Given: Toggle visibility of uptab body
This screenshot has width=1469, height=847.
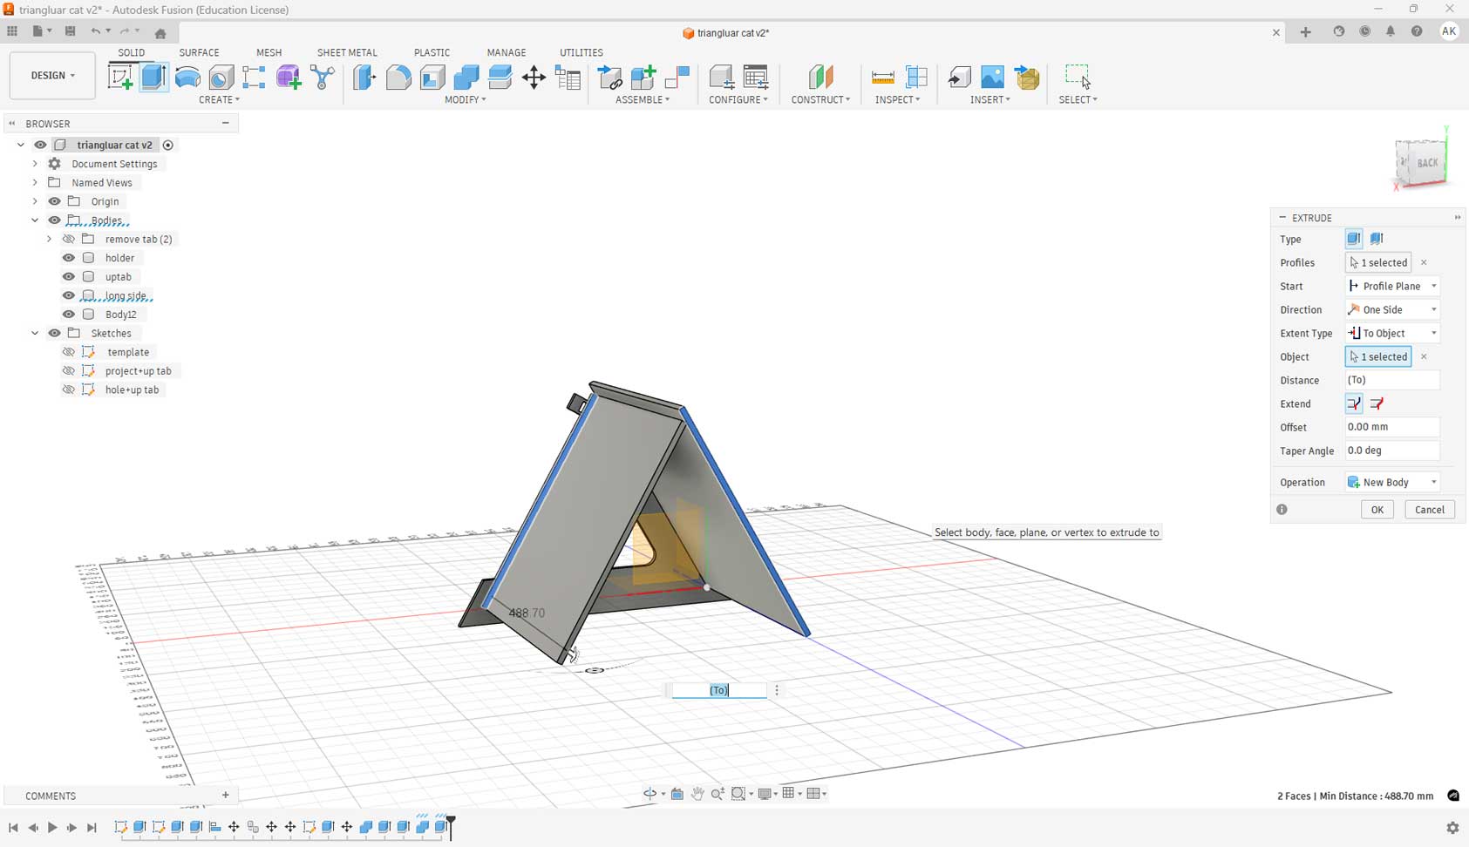Looking at the screenshot, I should tap(69, 277).
